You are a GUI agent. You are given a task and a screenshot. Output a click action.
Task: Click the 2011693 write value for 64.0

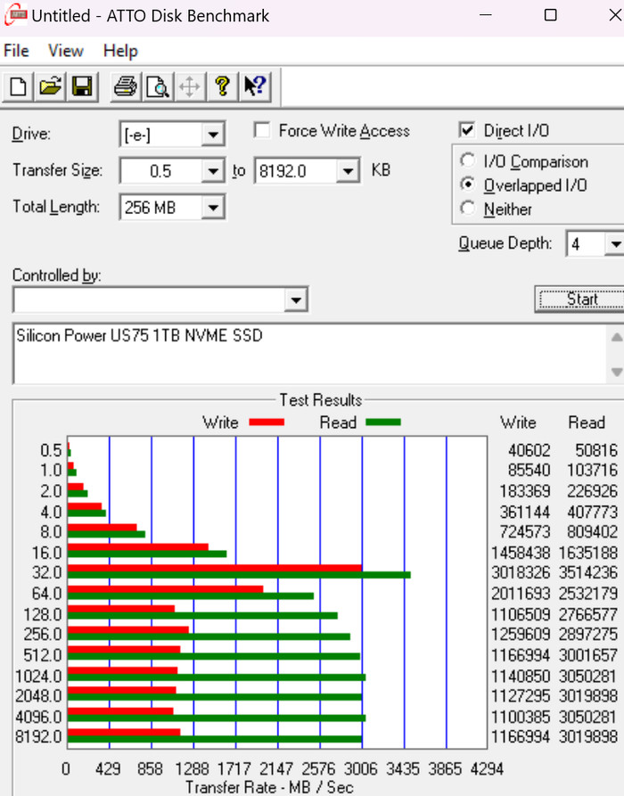pyautogui.click(x=521, y=593)
